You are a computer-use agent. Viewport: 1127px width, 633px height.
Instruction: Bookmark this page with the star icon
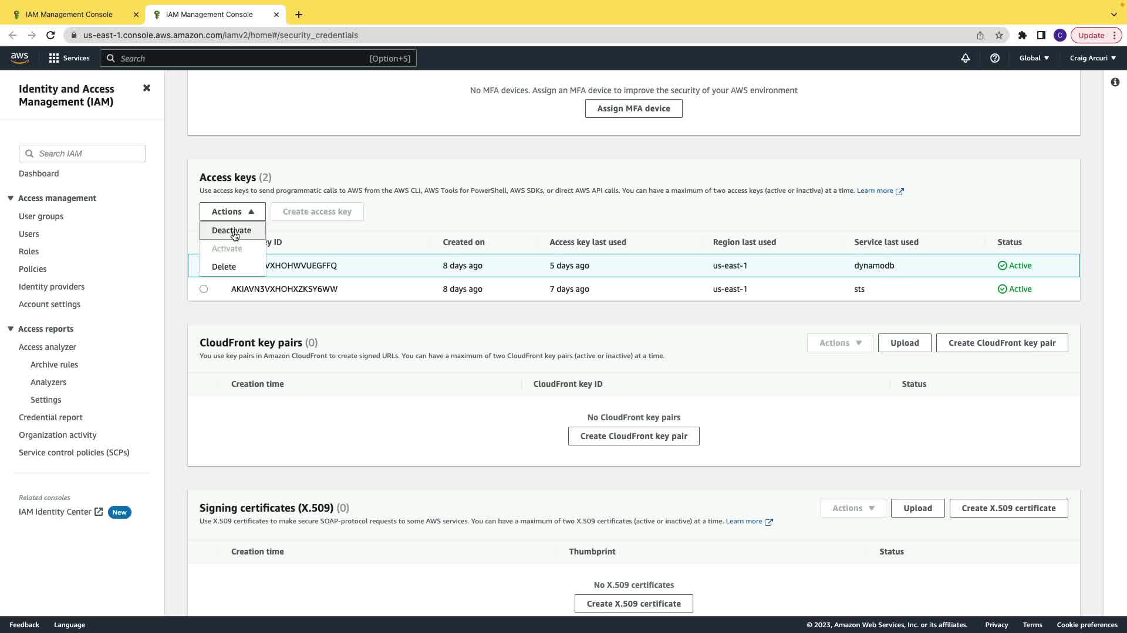999,35
